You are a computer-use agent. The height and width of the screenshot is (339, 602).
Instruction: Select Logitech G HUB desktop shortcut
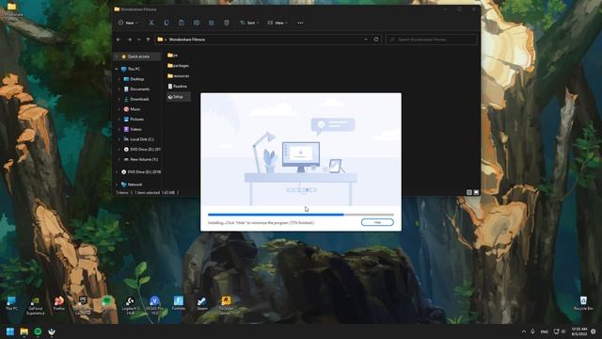pyautogui.click(x=131, y=306)
